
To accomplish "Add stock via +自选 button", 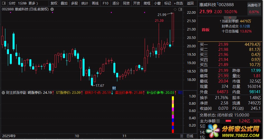I will pyautogui.click(x=178, y=3).
